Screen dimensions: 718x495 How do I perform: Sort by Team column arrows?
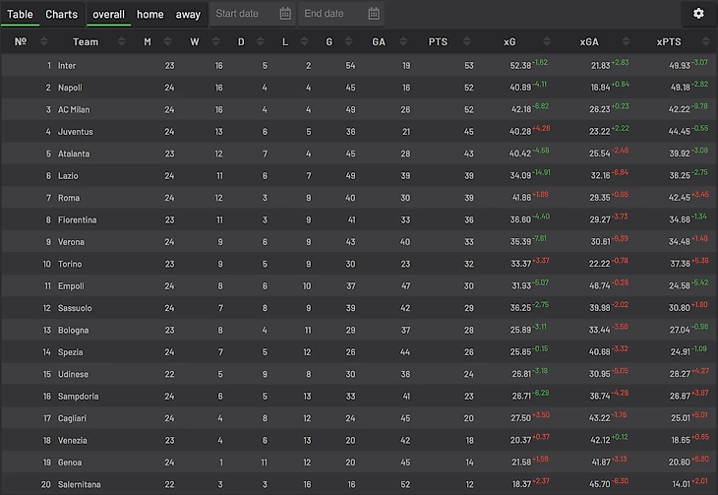[x=122, y=41]
